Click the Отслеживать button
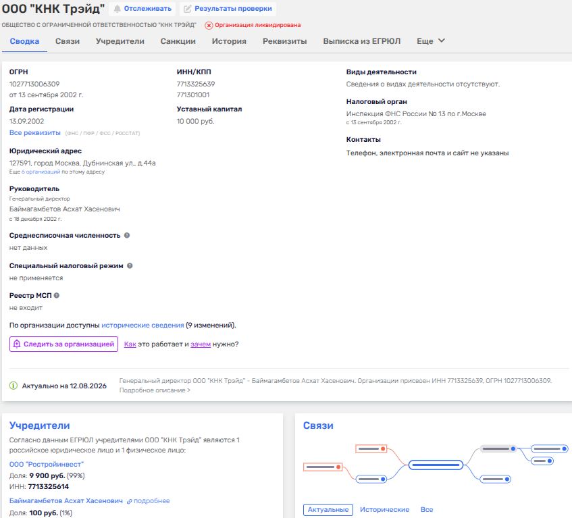The height and width of the screenshot is (518, 572). pos(142,9)
